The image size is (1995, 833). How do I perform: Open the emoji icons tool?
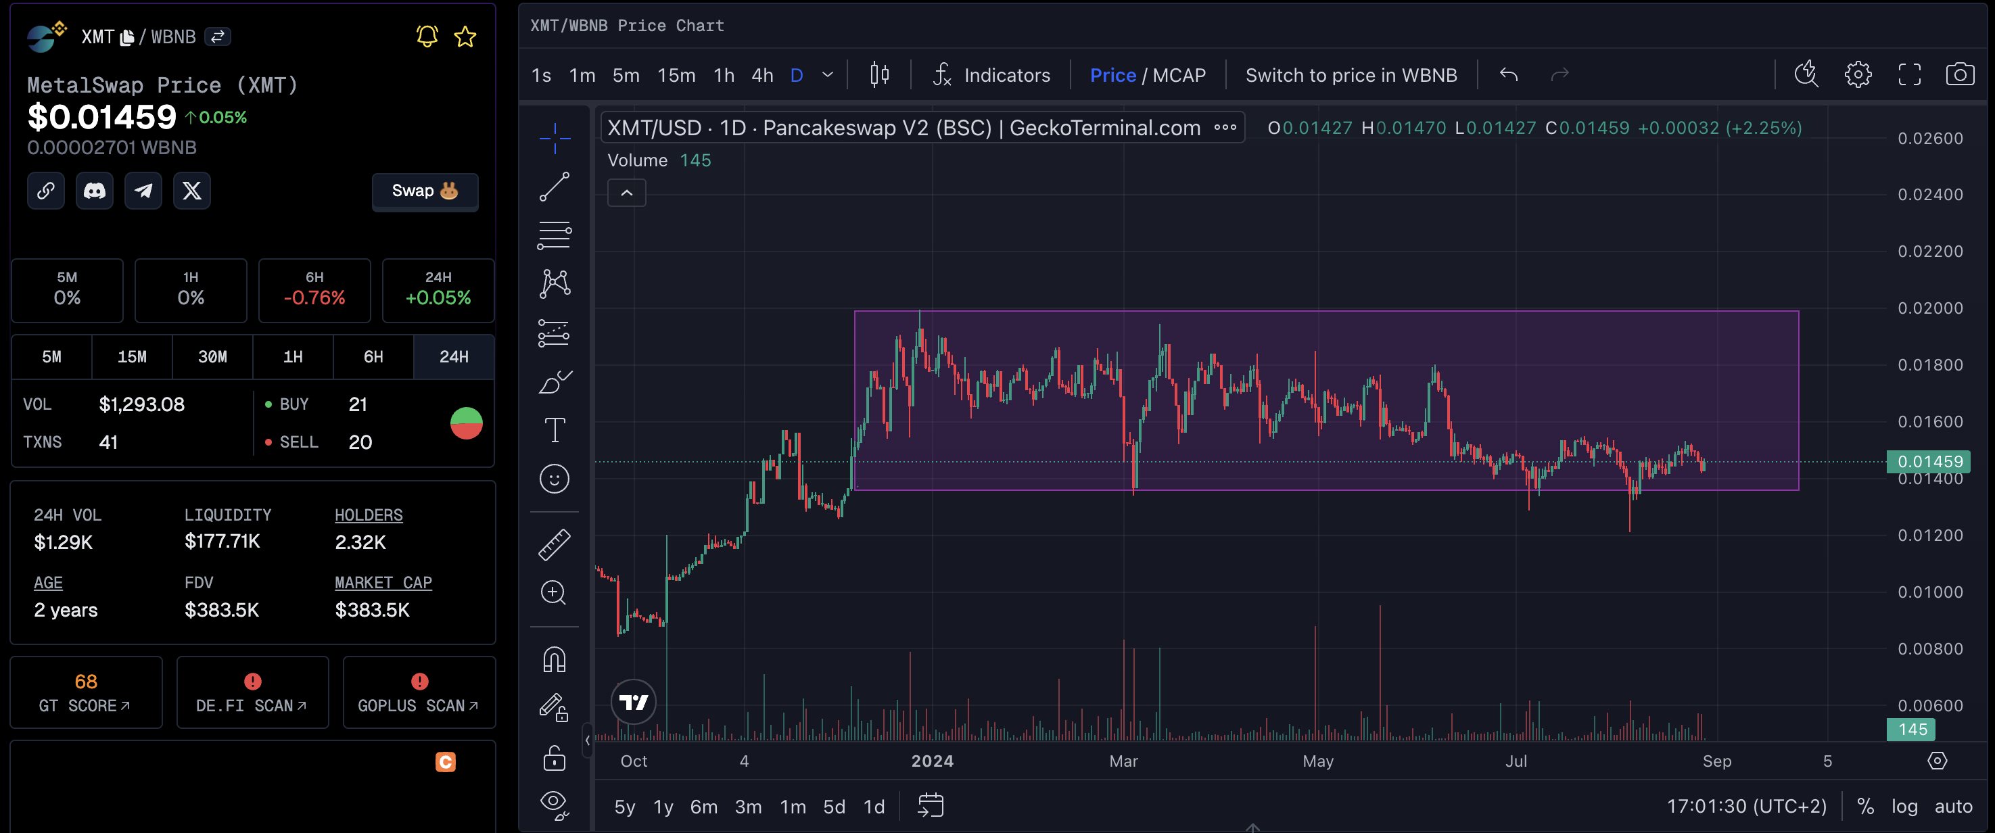tap(555, 479)
